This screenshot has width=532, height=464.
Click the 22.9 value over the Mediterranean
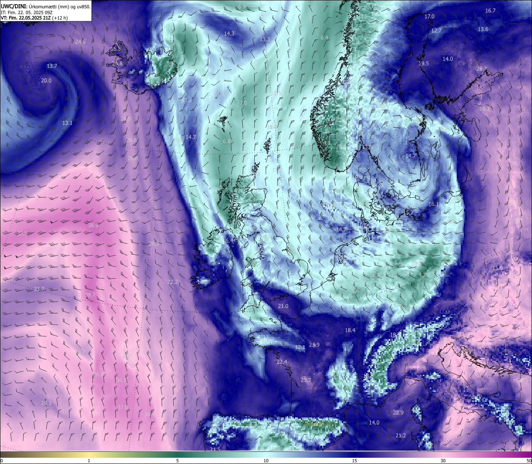(398, 412)
